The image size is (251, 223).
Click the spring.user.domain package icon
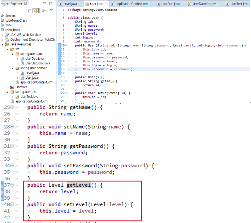pyautogui.click(x=17, y=68)
